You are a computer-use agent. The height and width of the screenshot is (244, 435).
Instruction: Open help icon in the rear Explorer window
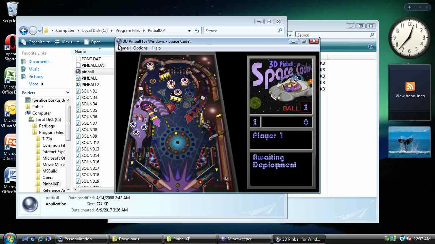click(x=371, y=47)
